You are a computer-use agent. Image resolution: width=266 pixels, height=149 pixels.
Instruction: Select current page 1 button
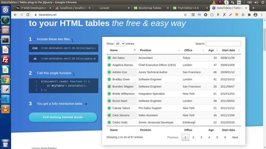tap(185, 137)
